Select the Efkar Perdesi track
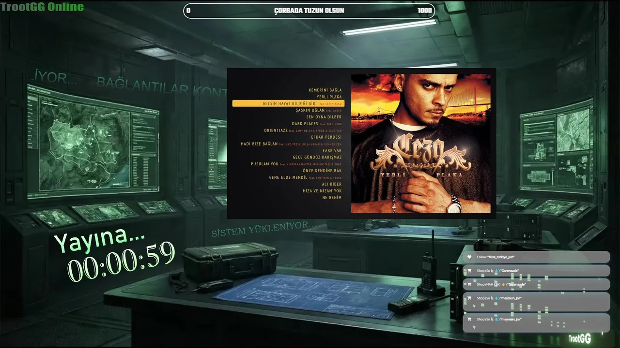Screen dimensions: 620x348 326,137
